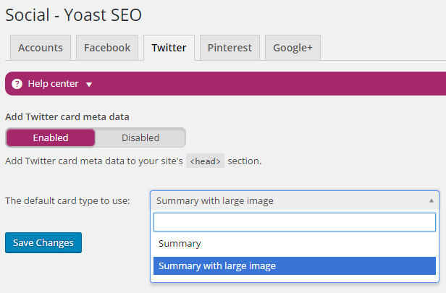This screenshot has width=446, height=293.
Task: Set Twitter card meta data to Enabled
Action: point(51,137)
